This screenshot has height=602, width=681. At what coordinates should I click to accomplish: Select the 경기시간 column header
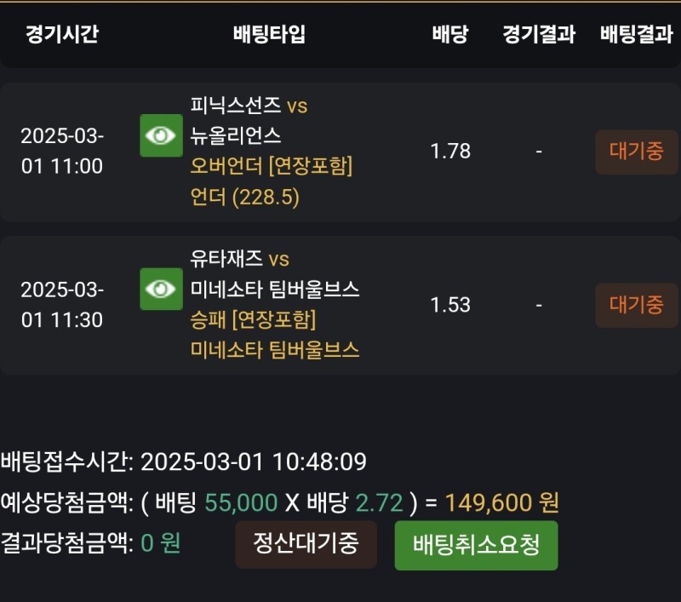[x=61, y=34]
